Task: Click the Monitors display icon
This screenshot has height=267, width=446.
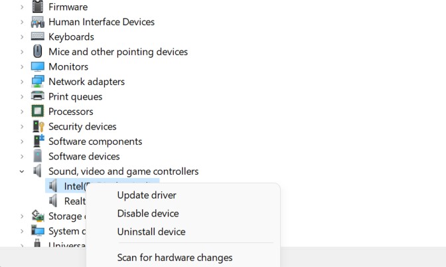Action: tap(38, 67)
